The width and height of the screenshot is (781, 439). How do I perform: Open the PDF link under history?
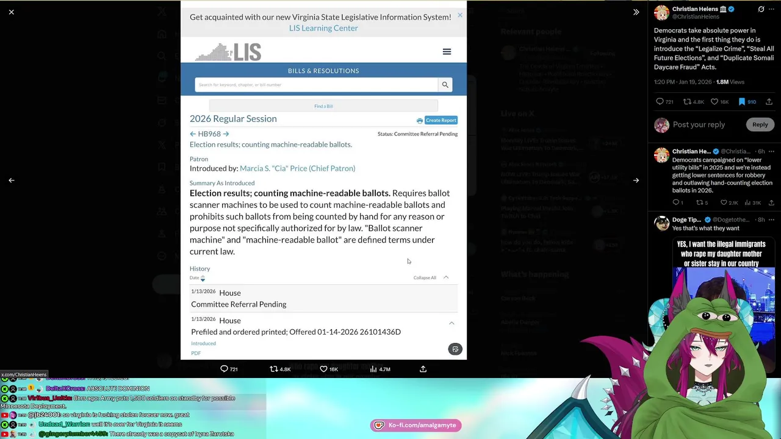coord(196,353)
